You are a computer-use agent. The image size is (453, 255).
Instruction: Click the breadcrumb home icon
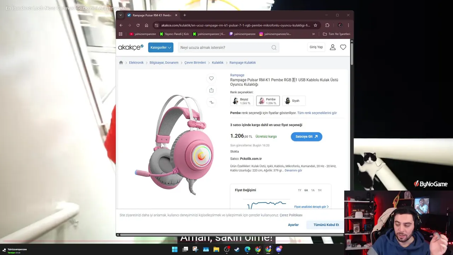pyautogui.click(x=121, y=62)
